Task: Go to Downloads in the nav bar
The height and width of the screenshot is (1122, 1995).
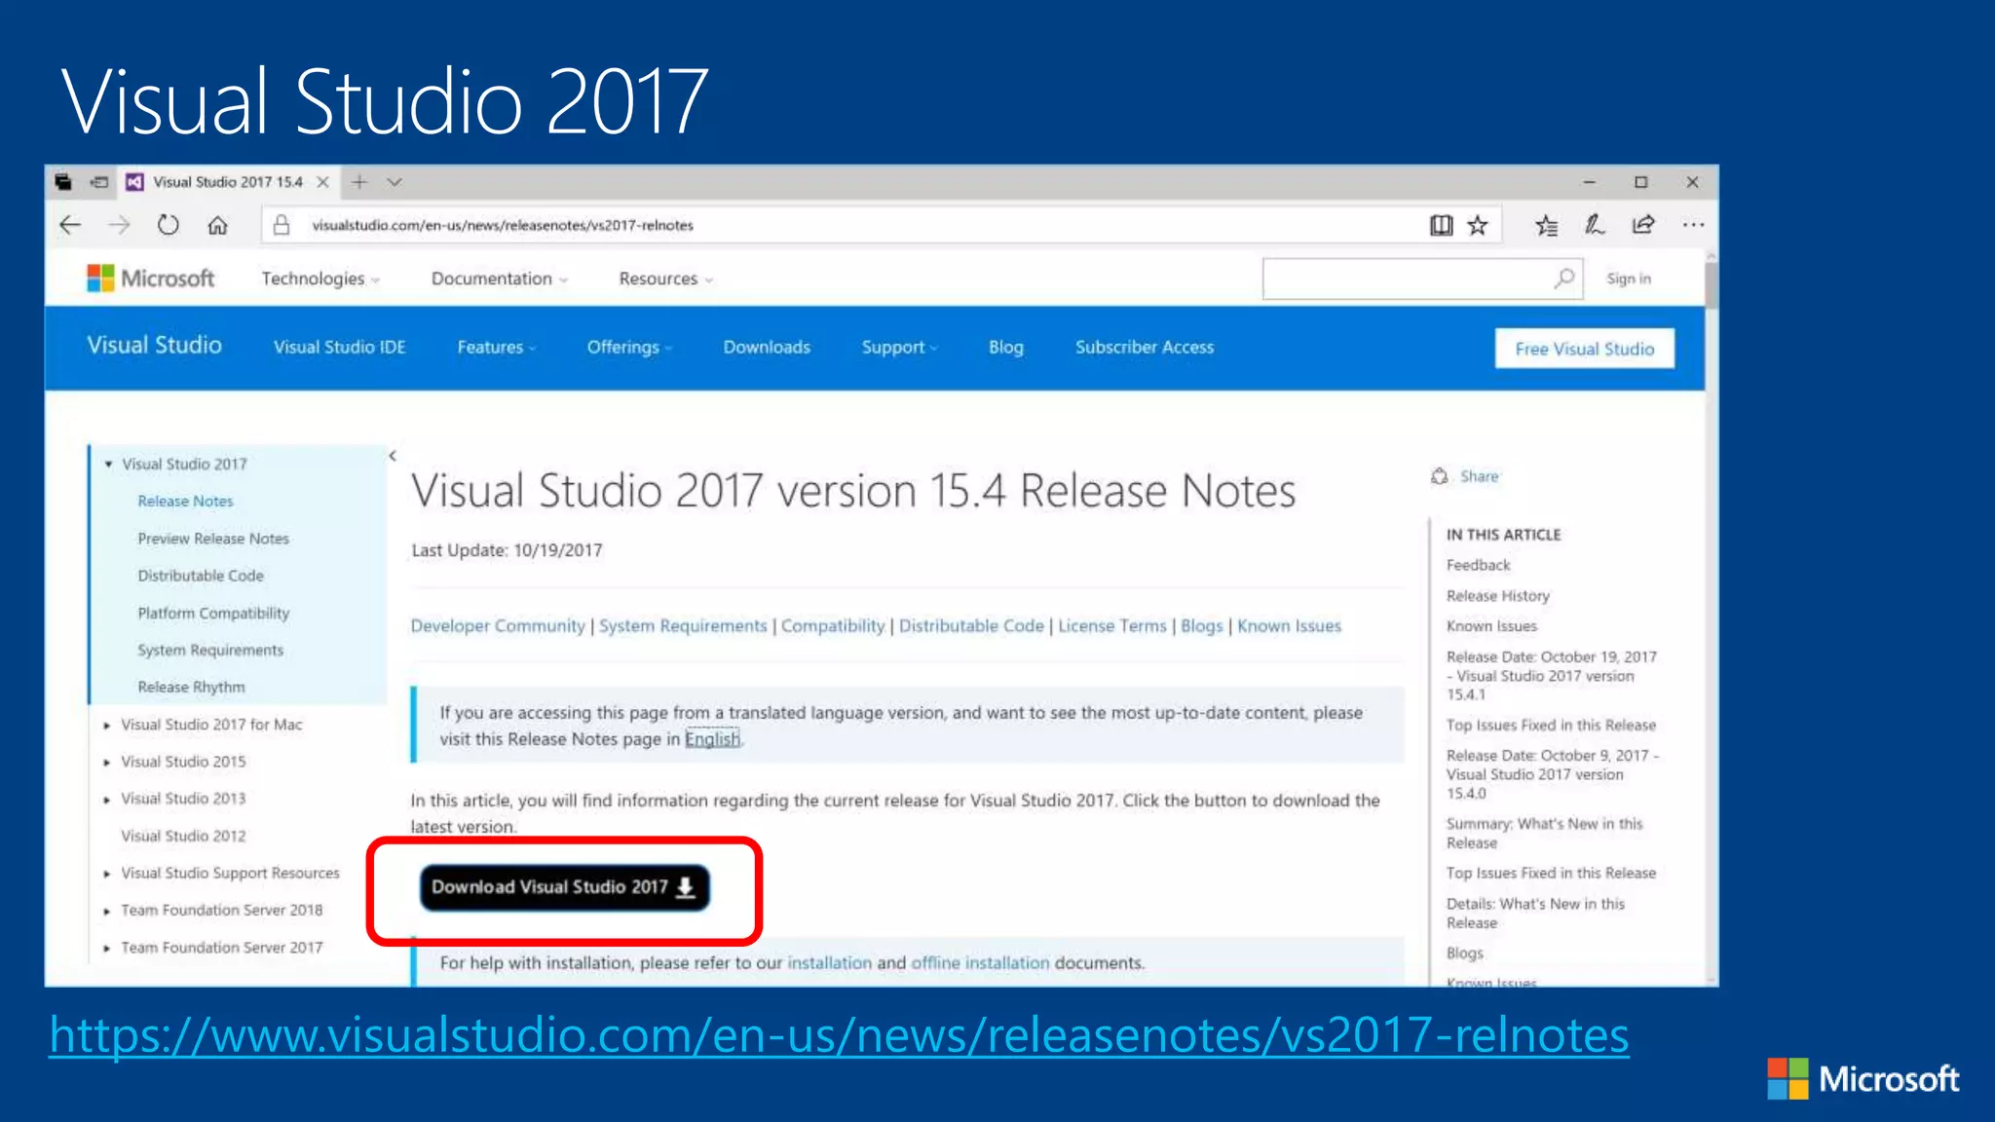Action: (767, 348)
